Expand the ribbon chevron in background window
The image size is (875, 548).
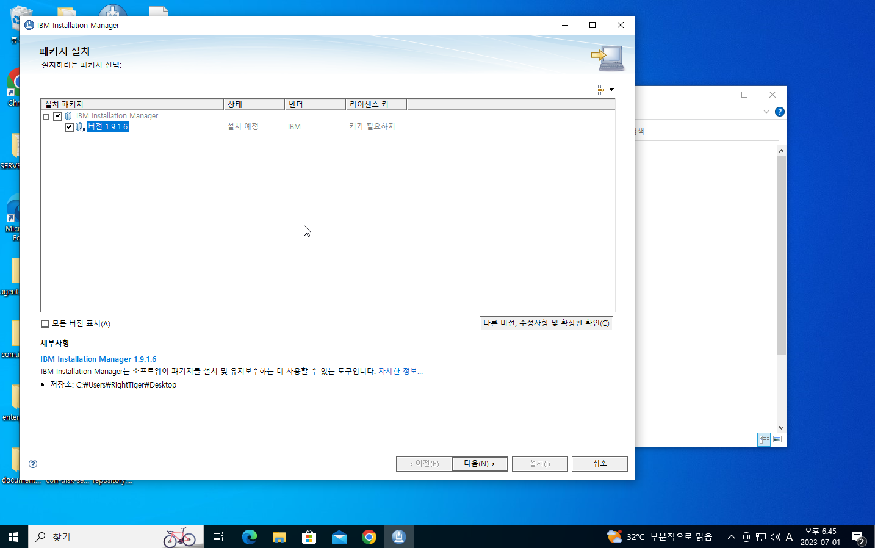[x=766, y=112]
